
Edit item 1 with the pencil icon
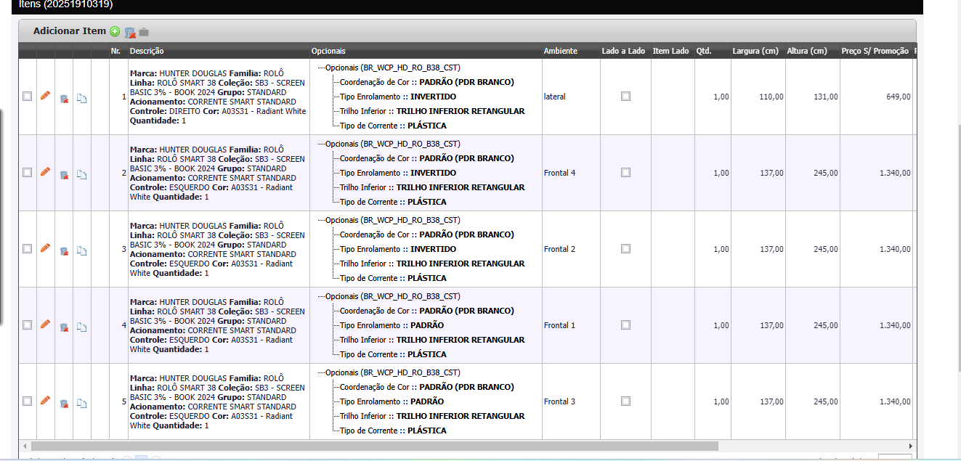[45, 96]
